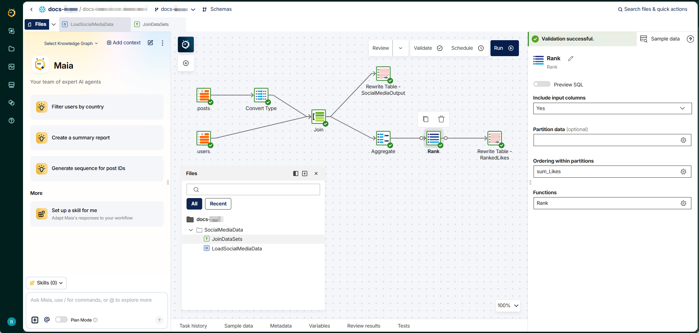Dock the Files panel to side
The width and height of the screenshot is (699, 333).
pos(296,174)
